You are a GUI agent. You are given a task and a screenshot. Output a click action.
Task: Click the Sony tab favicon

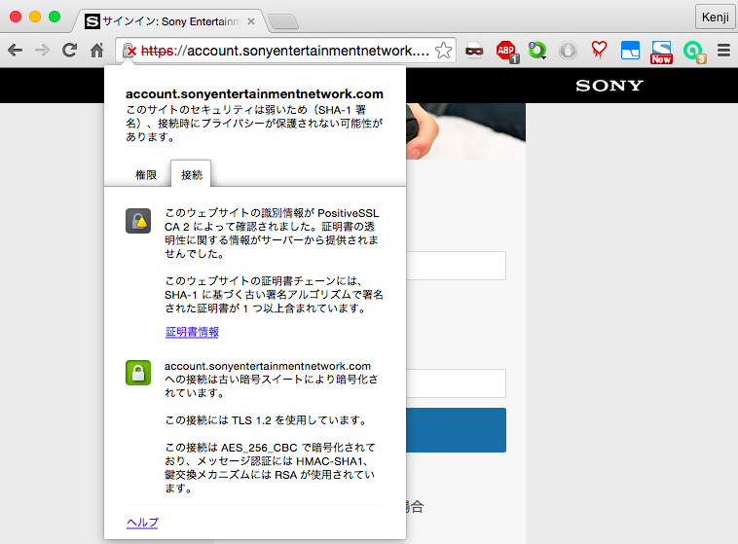[92, 21]
